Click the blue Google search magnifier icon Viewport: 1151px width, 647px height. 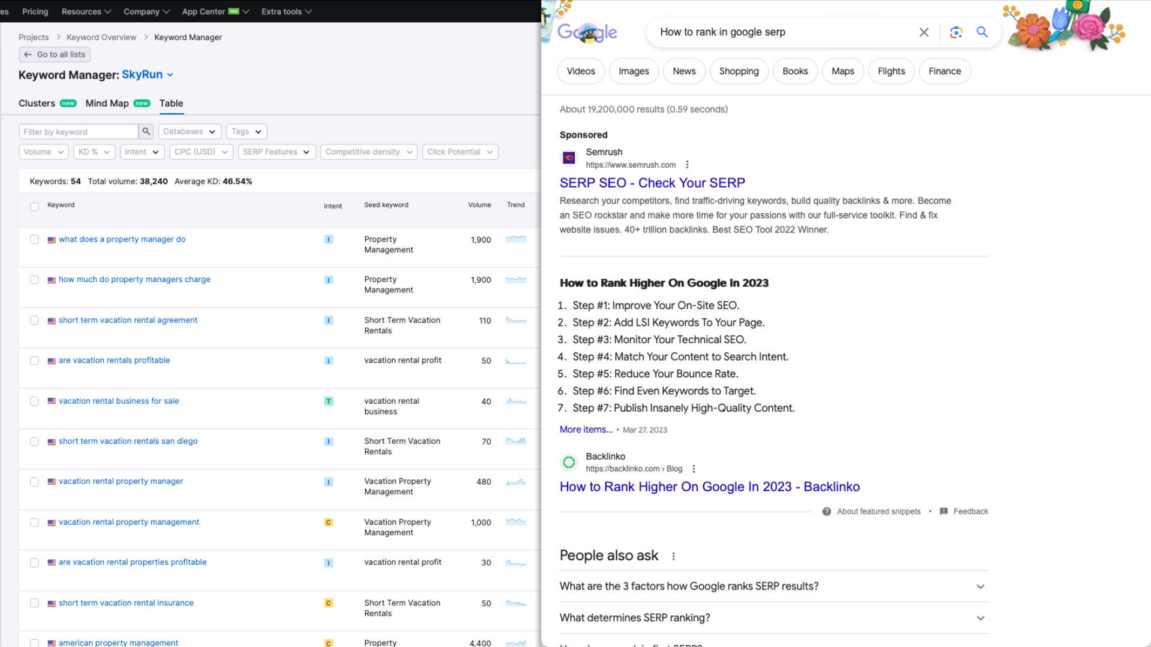pos(982,32)
